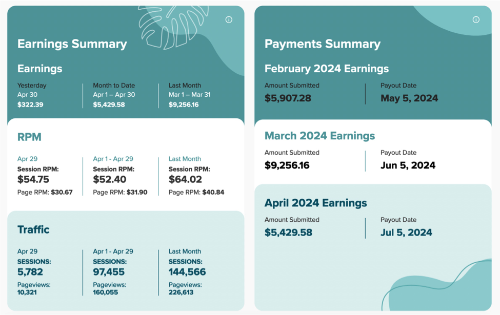500x315 pixels.
Task: Click the Payments Summary info icon
Action: pos(476,19)
